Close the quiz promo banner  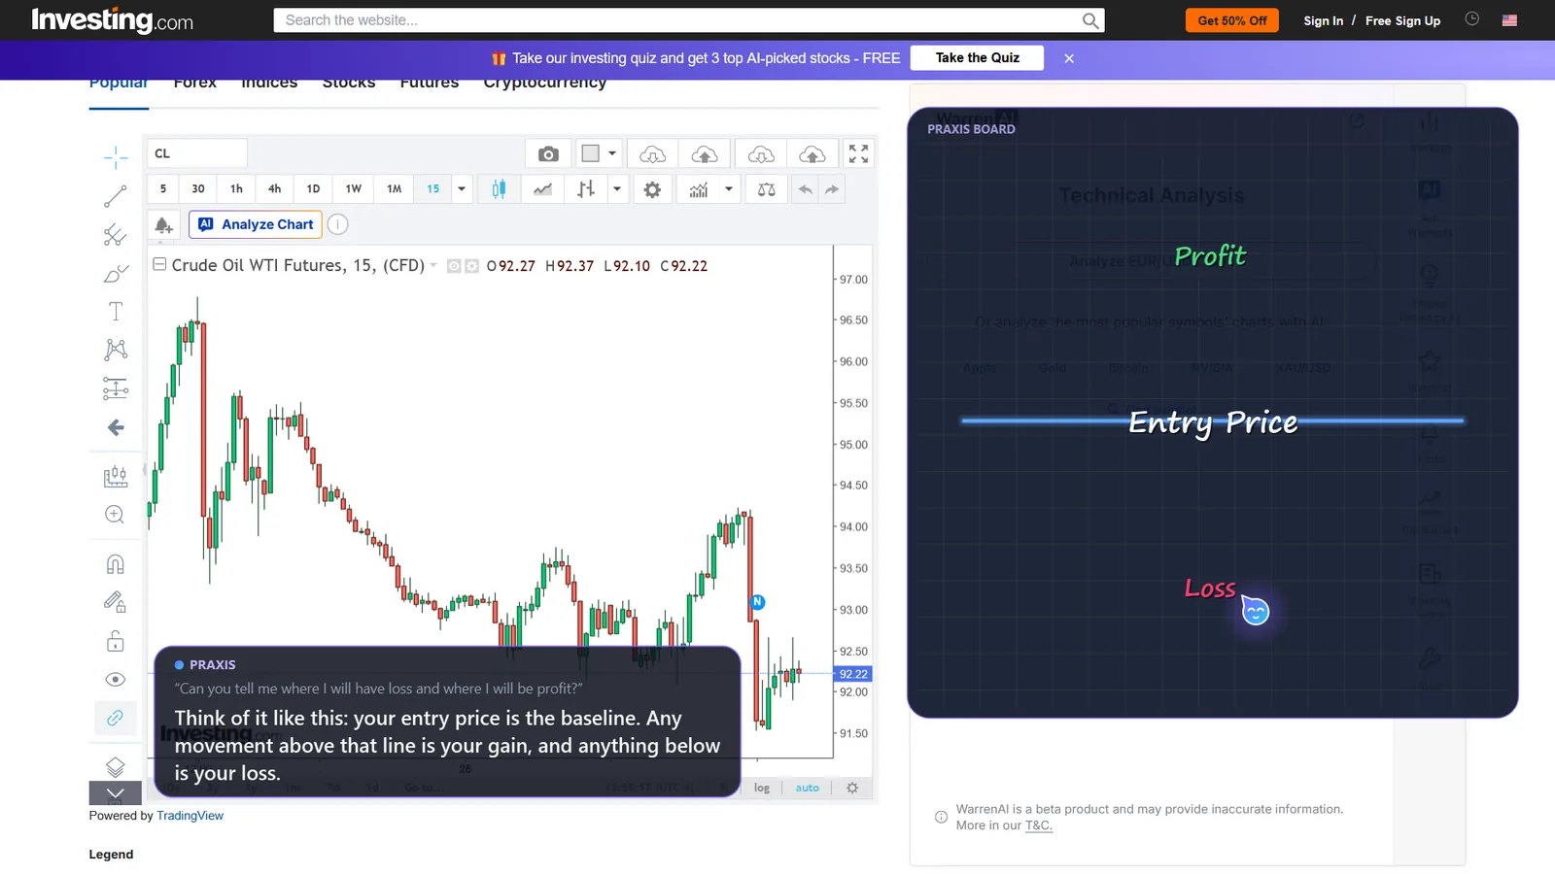click(1069, 58)
